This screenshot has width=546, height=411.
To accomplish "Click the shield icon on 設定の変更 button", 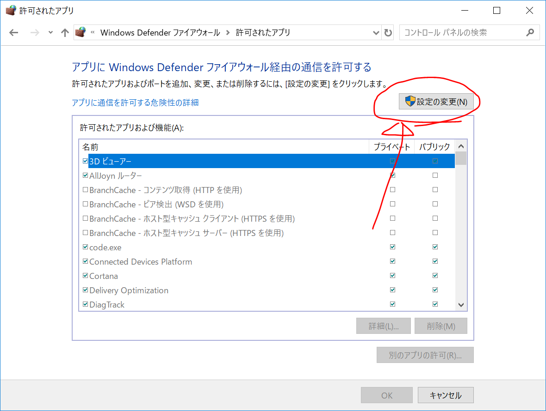I will pyautogui.click(x=410, y=102).
